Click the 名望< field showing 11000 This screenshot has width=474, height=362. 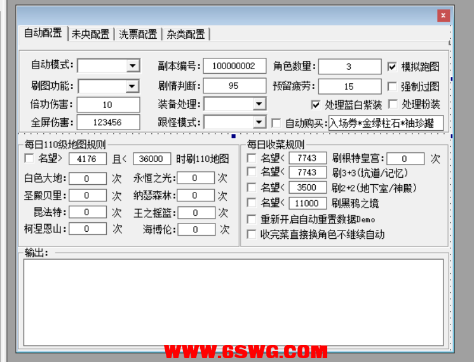pyautogui.click(x=308, y=203)
